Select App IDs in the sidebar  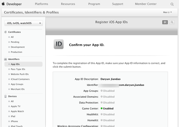[16, 64]
